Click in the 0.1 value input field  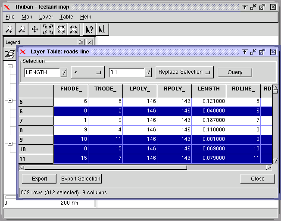pos(127,72)
